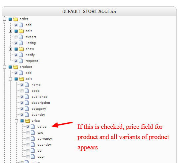
Task: Click the published document icon
Action: click(27, 97)
